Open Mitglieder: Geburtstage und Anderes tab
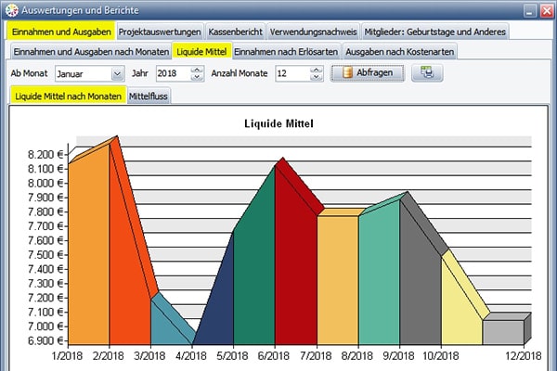 (x=434, y=32)
